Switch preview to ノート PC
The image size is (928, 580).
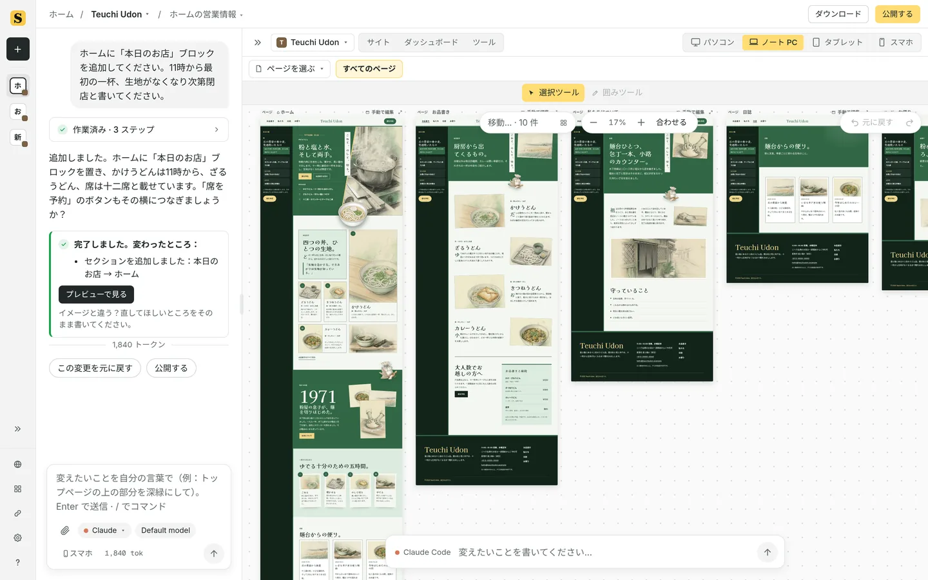773,43
